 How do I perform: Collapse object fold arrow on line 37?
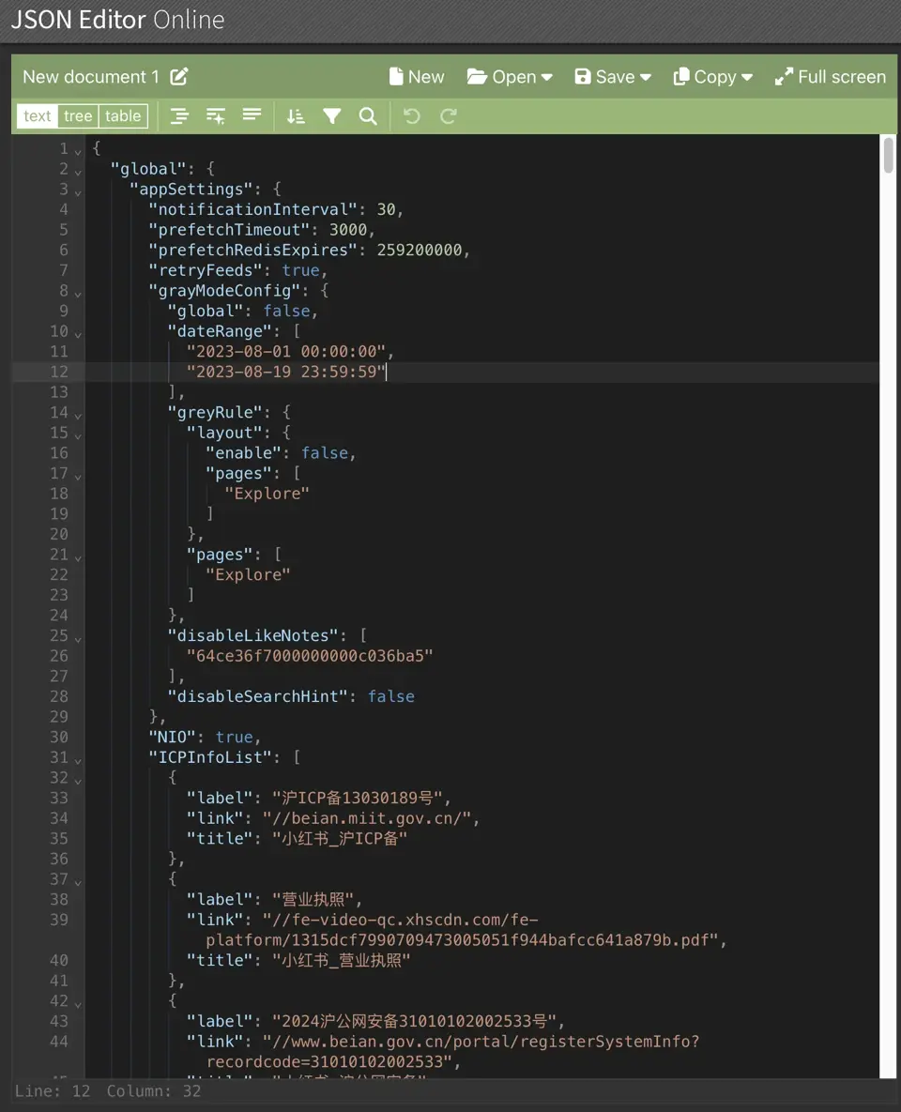[78, 882]
